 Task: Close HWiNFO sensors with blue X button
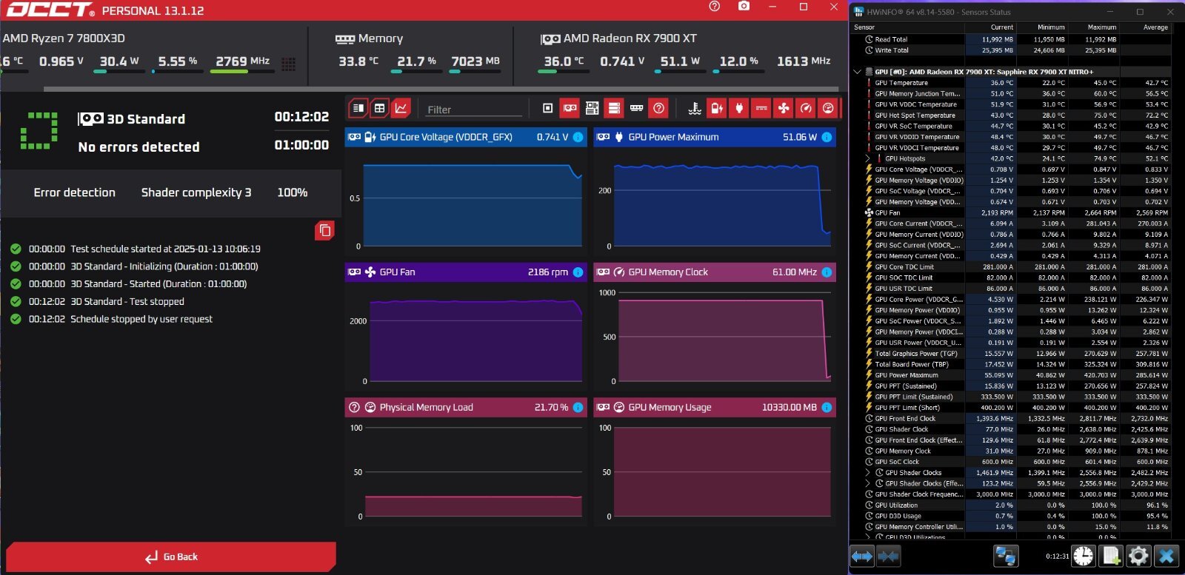coord(1166,556)
